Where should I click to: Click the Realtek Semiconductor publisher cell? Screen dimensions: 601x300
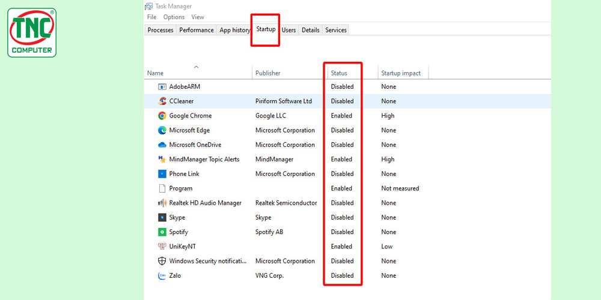pos(286,203)
